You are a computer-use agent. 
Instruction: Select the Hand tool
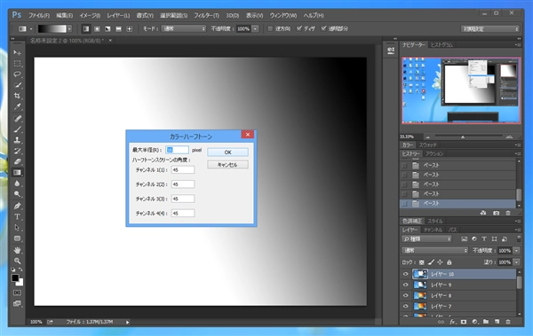tap(17, 250)
